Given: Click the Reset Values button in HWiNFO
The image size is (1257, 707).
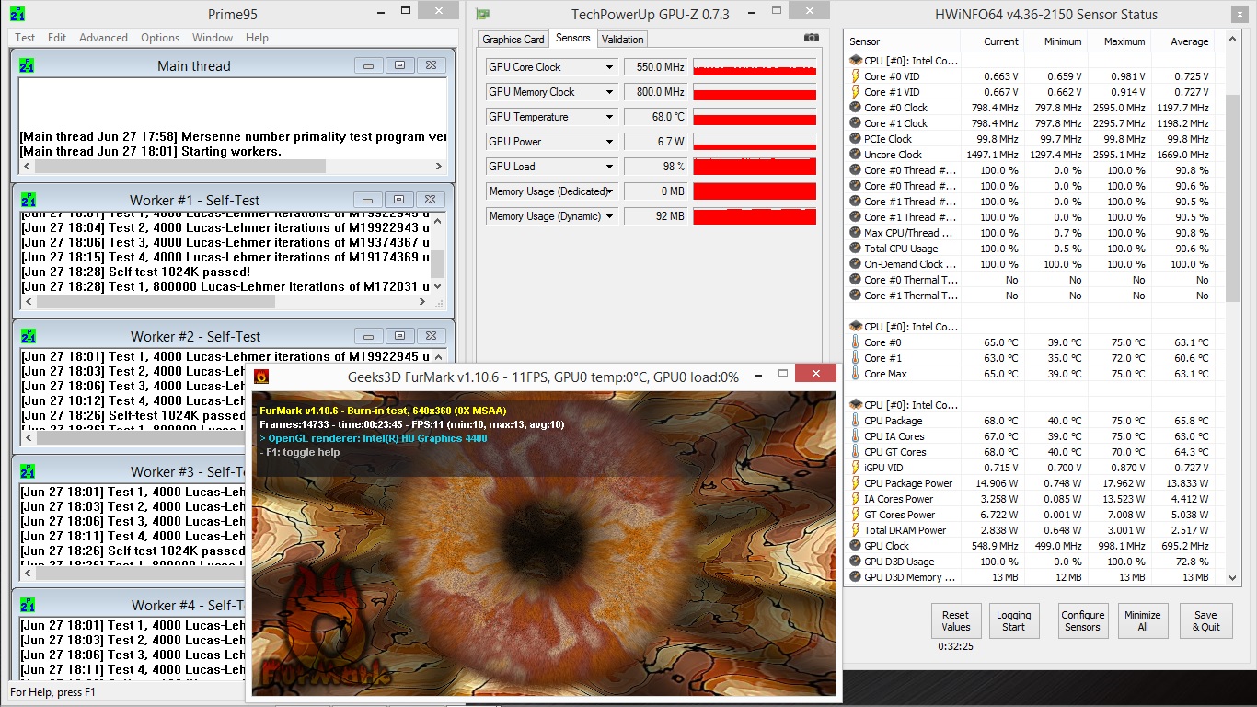Looking at the screenshot, I should coord(955,620).
